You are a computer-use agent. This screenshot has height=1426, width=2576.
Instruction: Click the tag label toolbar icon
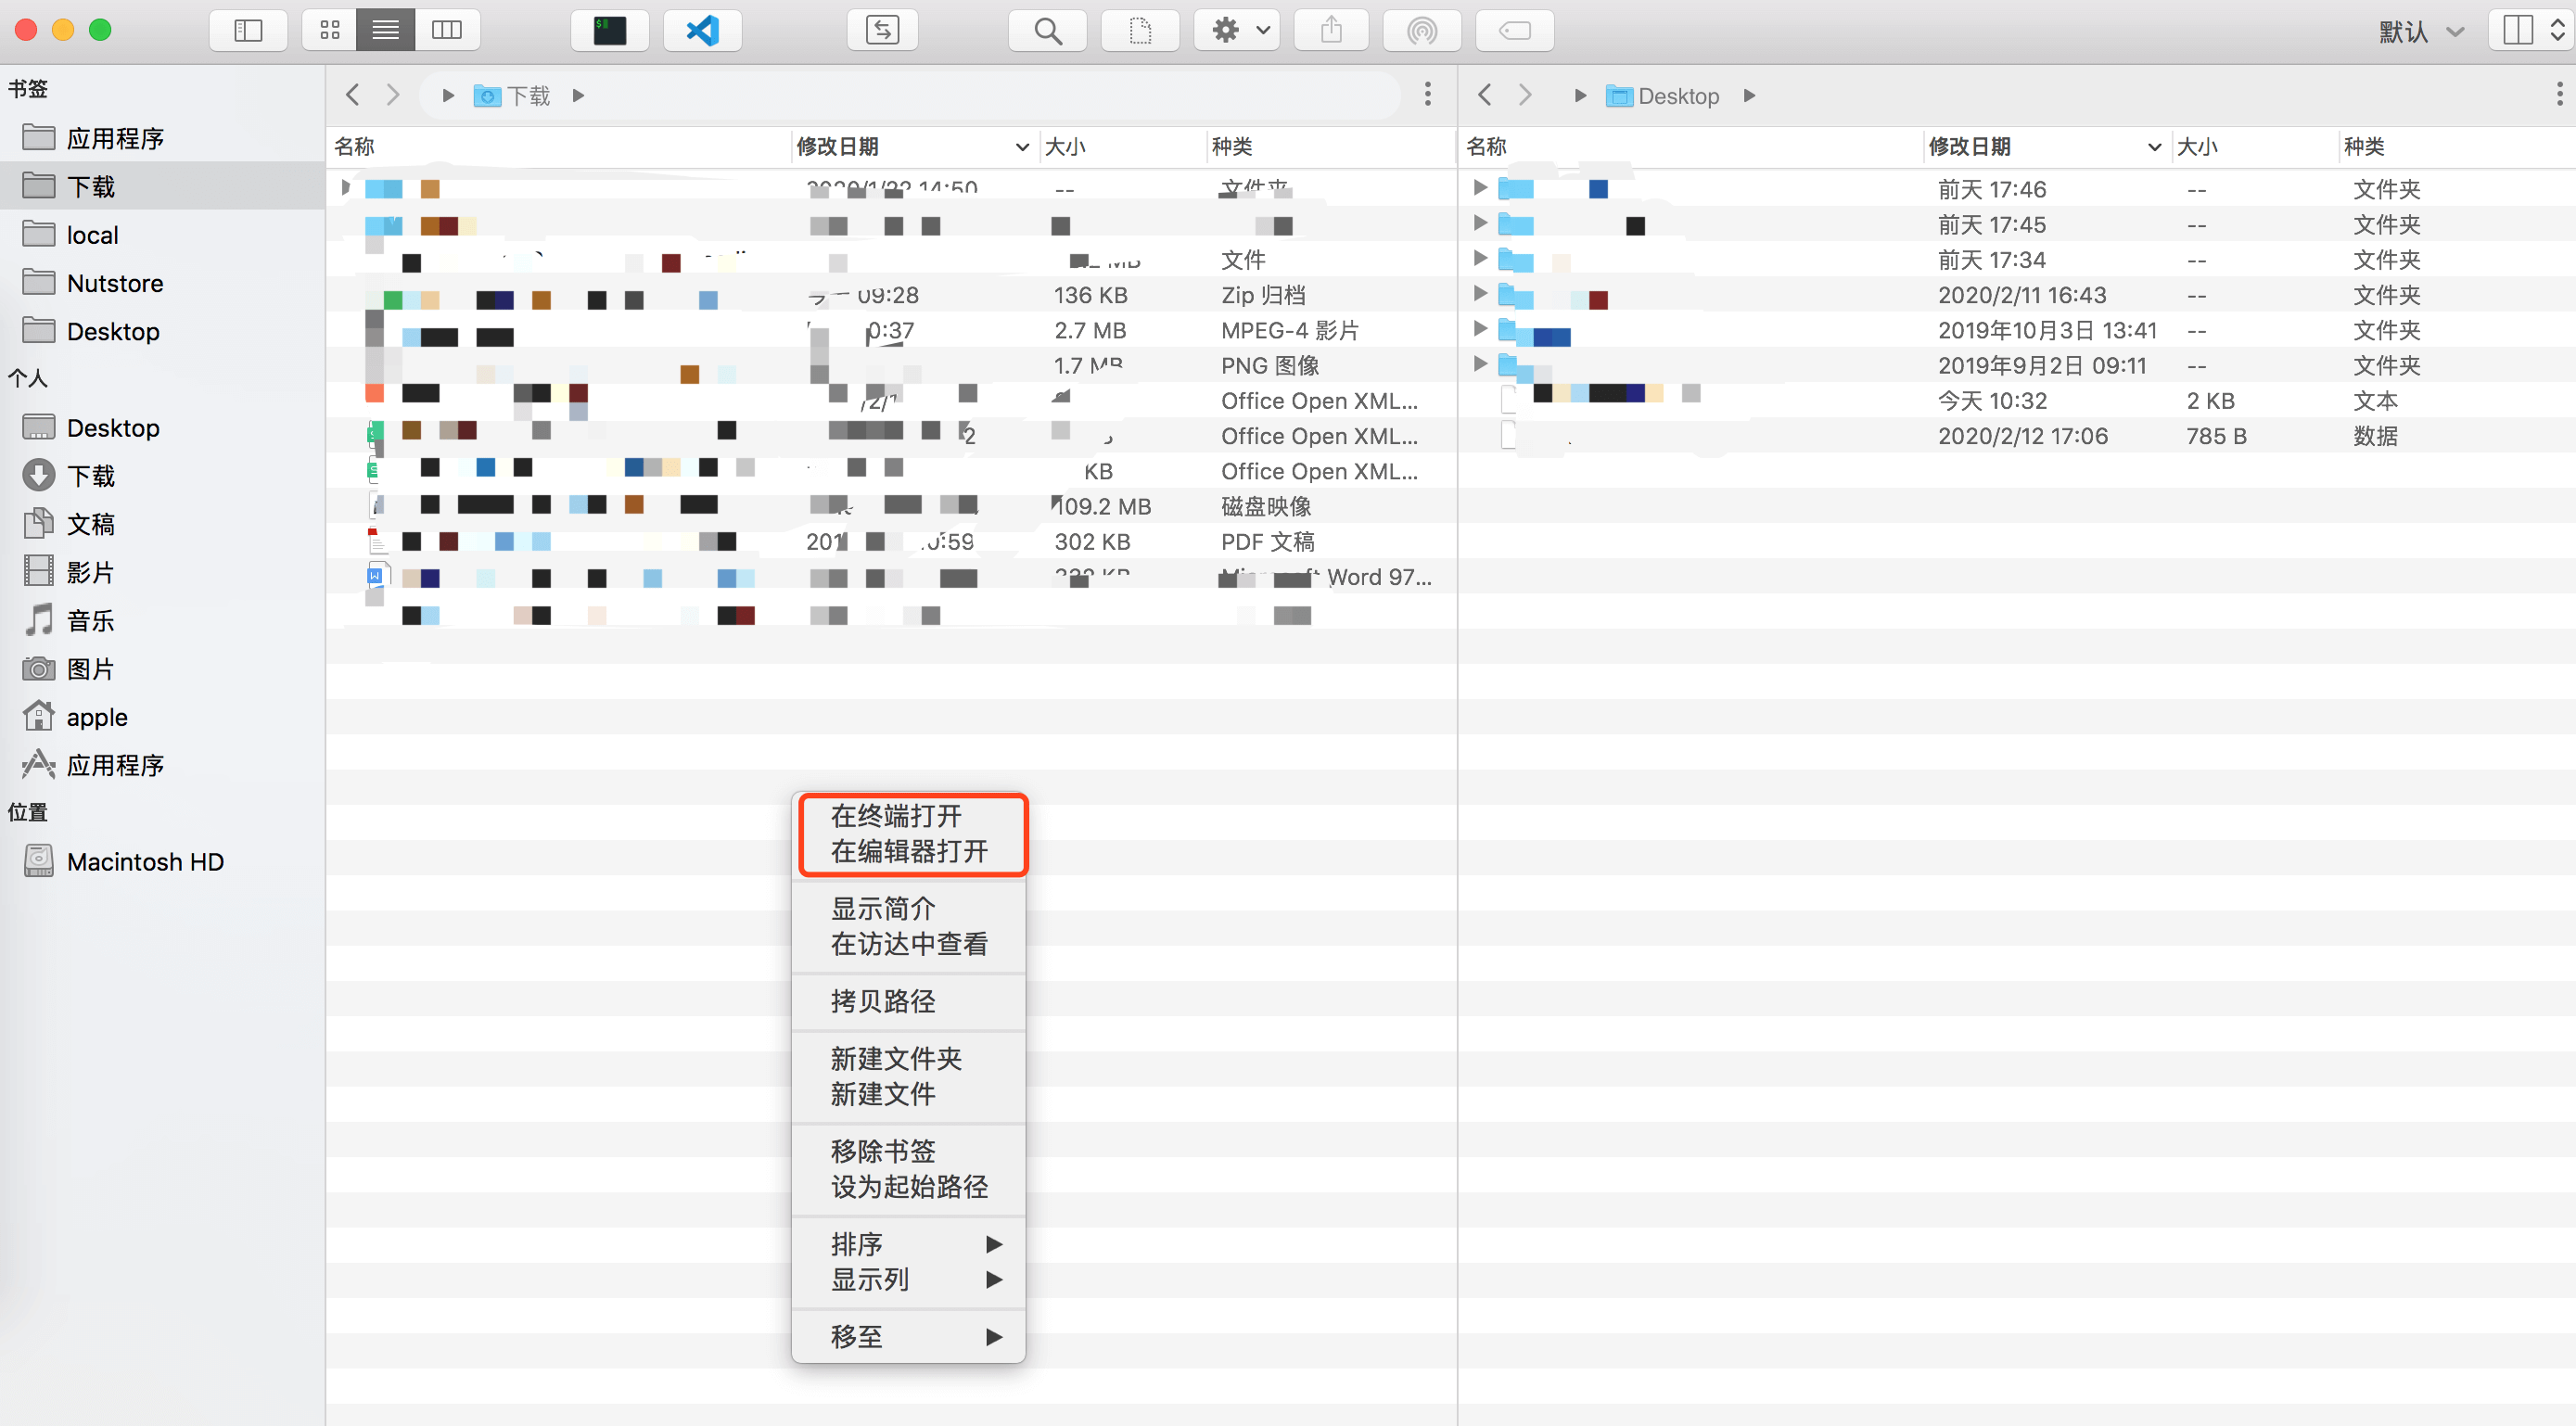click(x=1514, y=30)
